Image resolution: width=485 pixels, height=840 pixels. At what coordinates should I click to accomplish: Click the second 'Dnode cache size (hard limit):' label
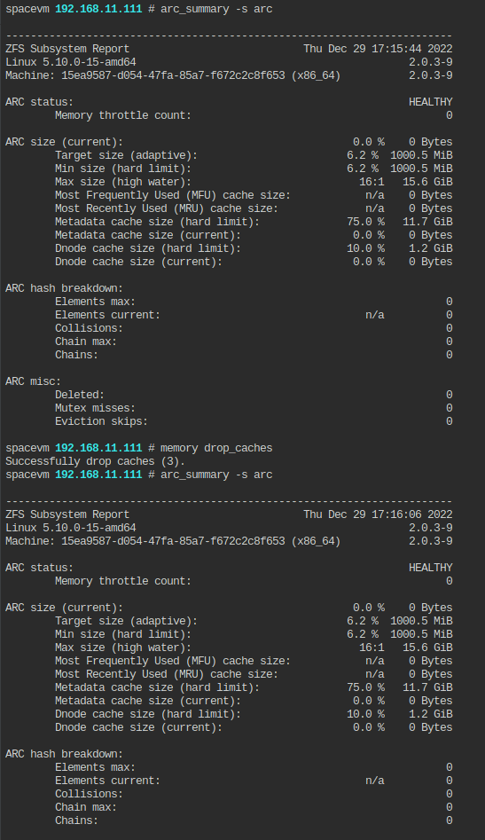point(148,714)
